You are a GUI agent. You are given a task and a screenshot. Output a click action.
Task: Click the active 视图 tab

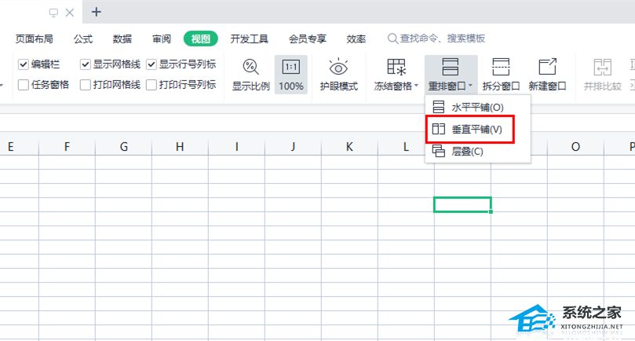pyautogui.click(x=200, y=39)
